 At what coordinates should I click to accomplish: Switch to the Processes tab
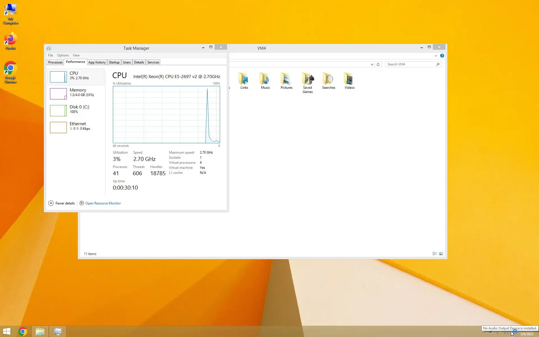(x=55, y=62)
